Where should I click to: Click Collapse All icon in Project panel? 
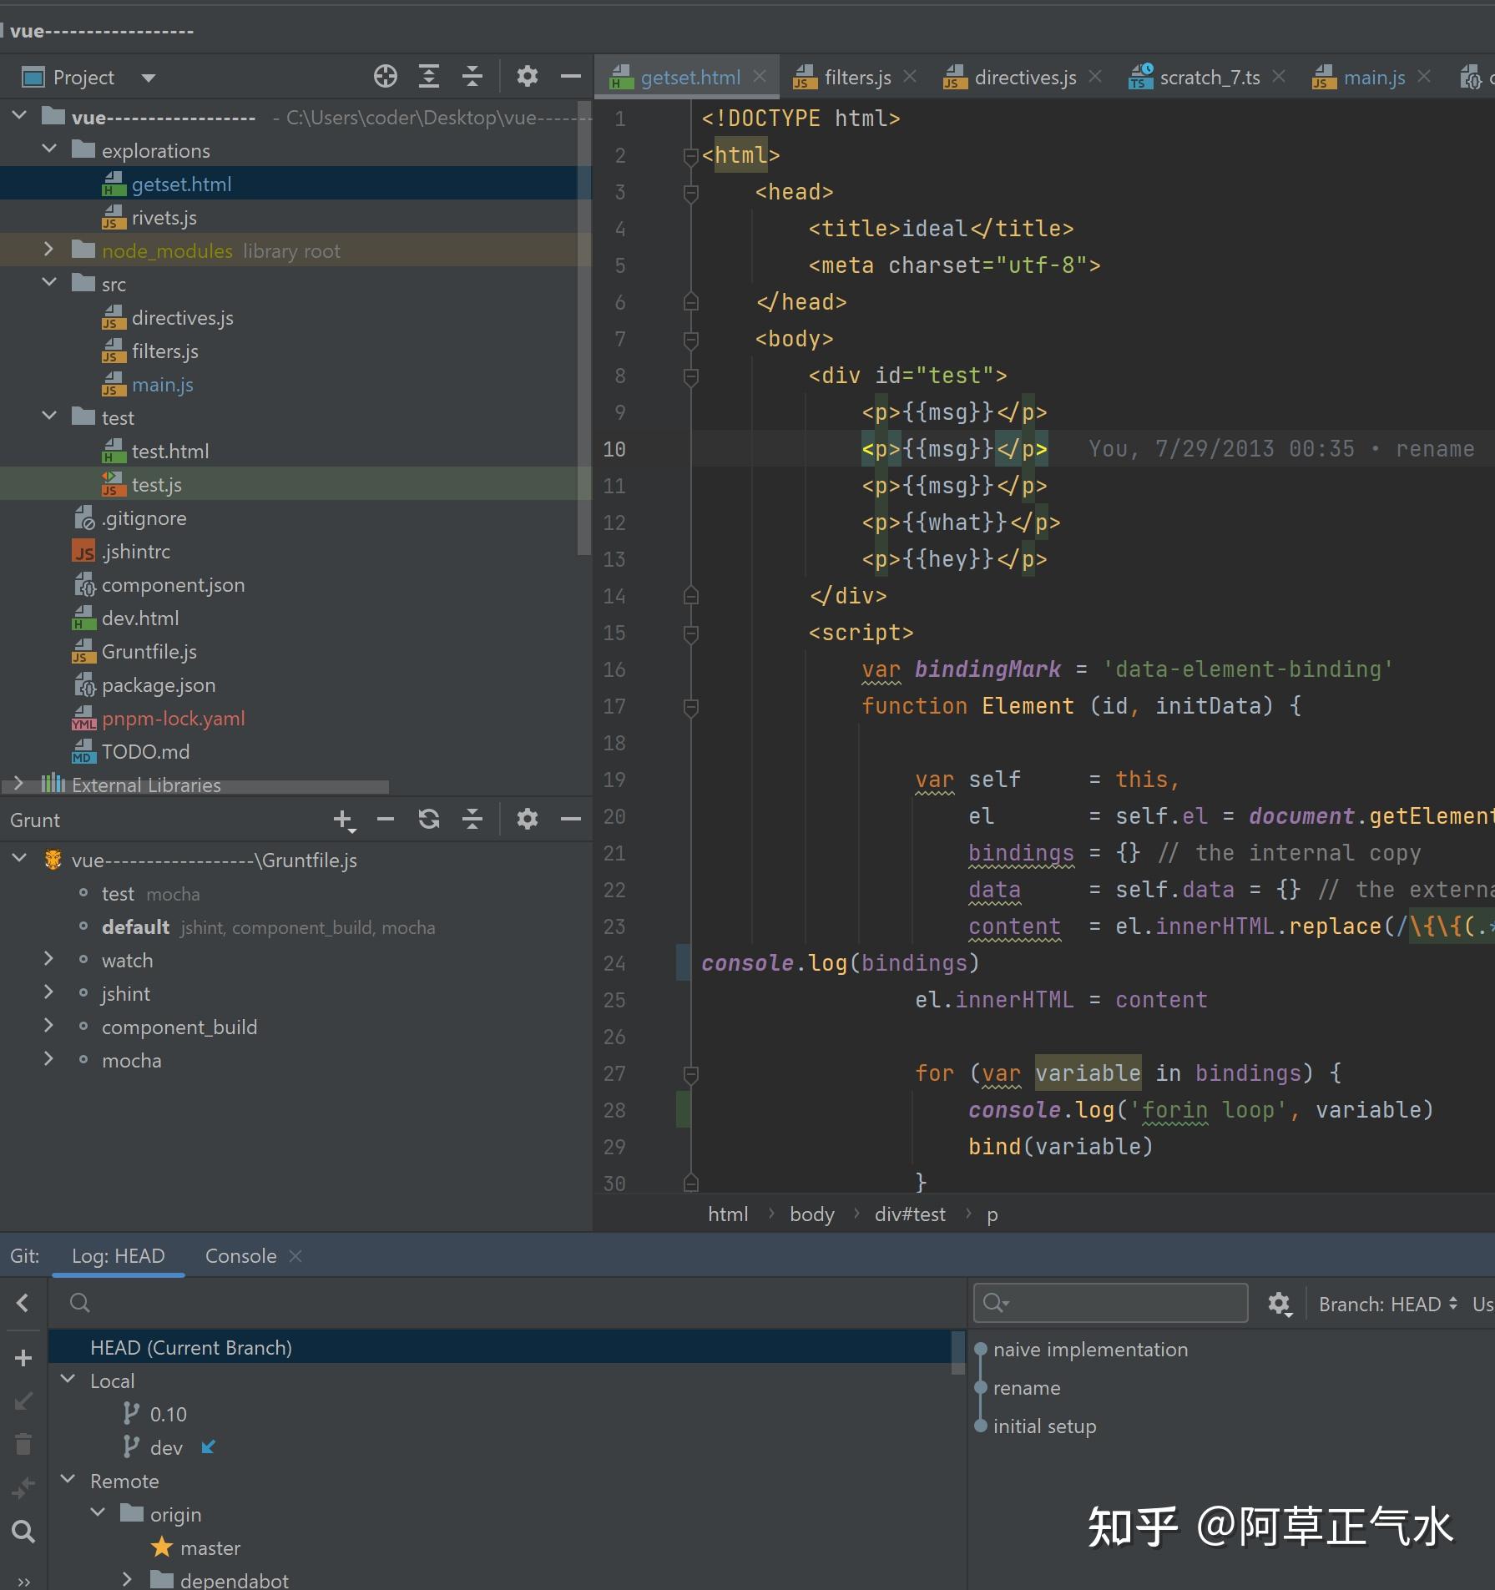tap(472, 77)
